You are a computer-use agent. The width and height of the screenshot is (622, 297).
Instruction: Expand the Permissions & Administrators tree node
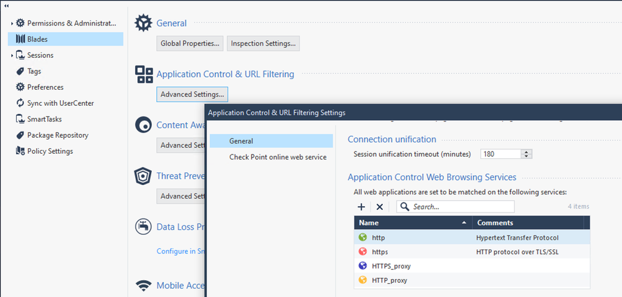pos(12,24)
